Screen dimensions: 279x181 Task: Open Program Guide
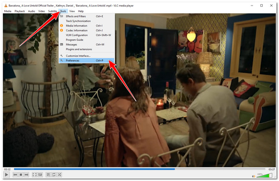(86, 40)
